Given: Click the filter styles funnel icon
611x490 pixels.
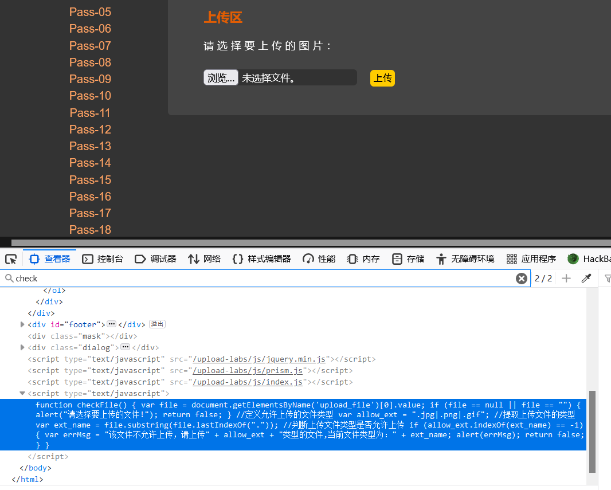Looking at the screenshot, I should tap(607, 279).
